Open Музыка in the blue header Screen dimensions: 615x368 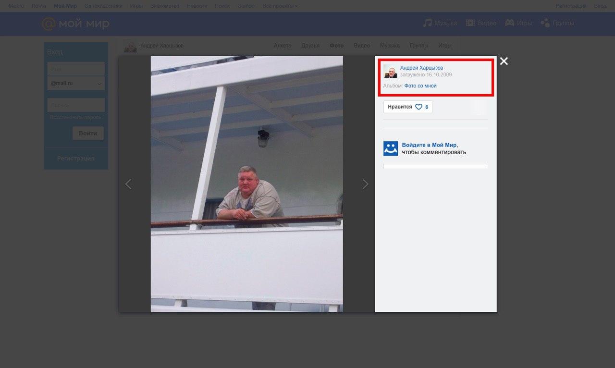click(440, 23)
